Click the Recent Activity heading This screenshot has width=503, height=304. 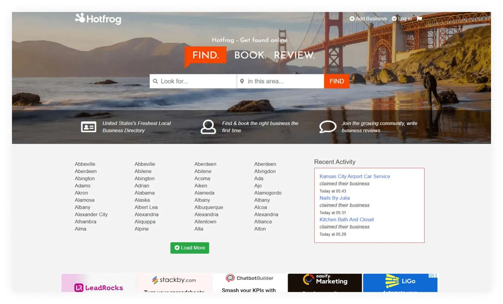[335, 162]
